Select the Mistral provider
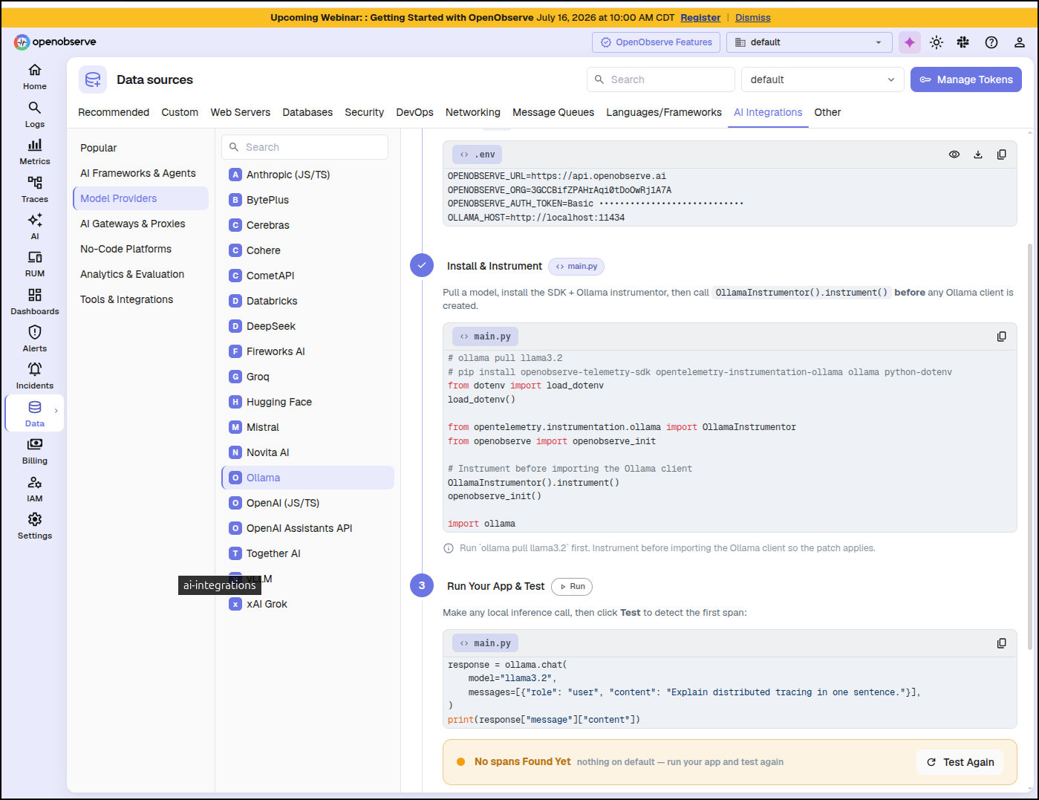 click(307, 427)
